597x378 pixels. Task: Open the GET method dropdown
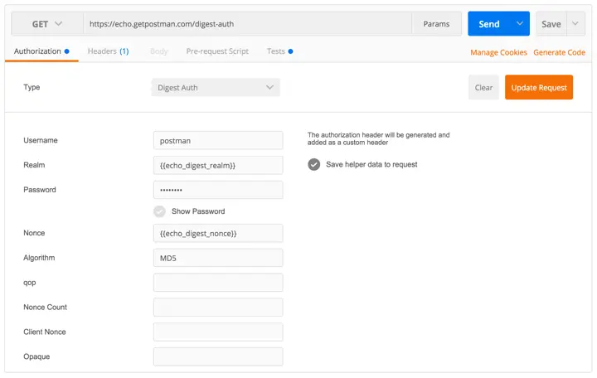pyautogui.click(x=46, y=24)
